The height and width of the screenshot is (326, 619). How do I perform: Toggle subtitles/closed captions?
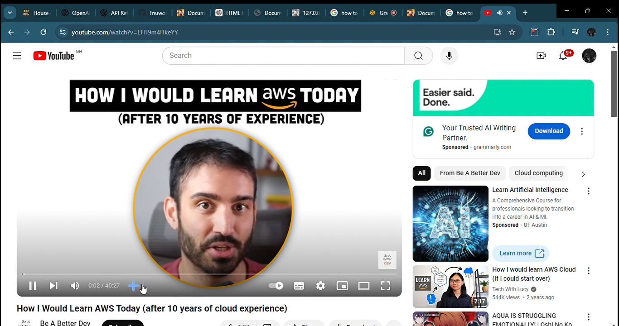pos(299,286)
